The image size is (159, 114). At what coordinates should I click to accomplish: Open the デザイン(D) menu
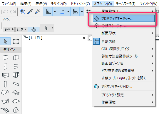(59, 4)
